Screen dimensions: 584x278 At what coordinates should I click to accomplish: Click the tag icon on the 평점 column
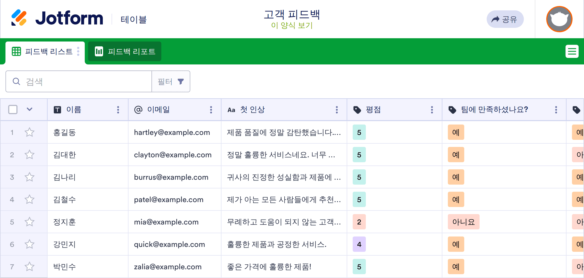tap(358, 110)
